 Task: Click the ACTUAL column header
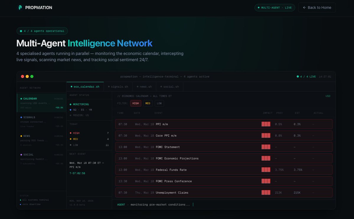pos(318,113)
